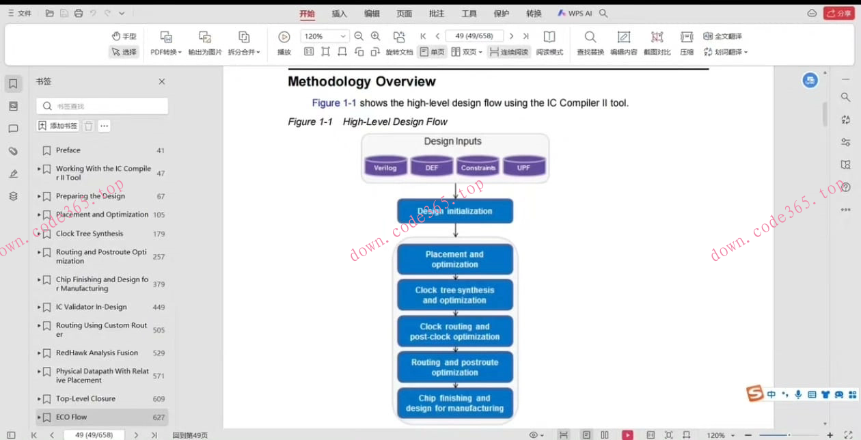Image resolution: width=861 pixels, height=440 pixels.
Task: Click the Figure 1-1 hyperlink
Action: [x=334, y=103]
